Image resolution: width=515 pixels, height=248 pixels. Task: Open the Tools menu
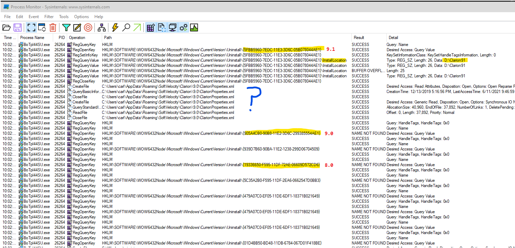point(64,17)
